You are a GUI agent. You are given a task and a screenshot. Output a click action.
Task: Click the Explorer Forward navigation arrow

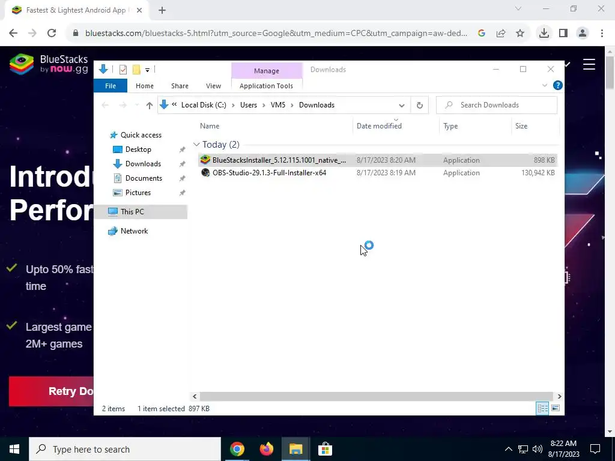(x=123, y=105)
